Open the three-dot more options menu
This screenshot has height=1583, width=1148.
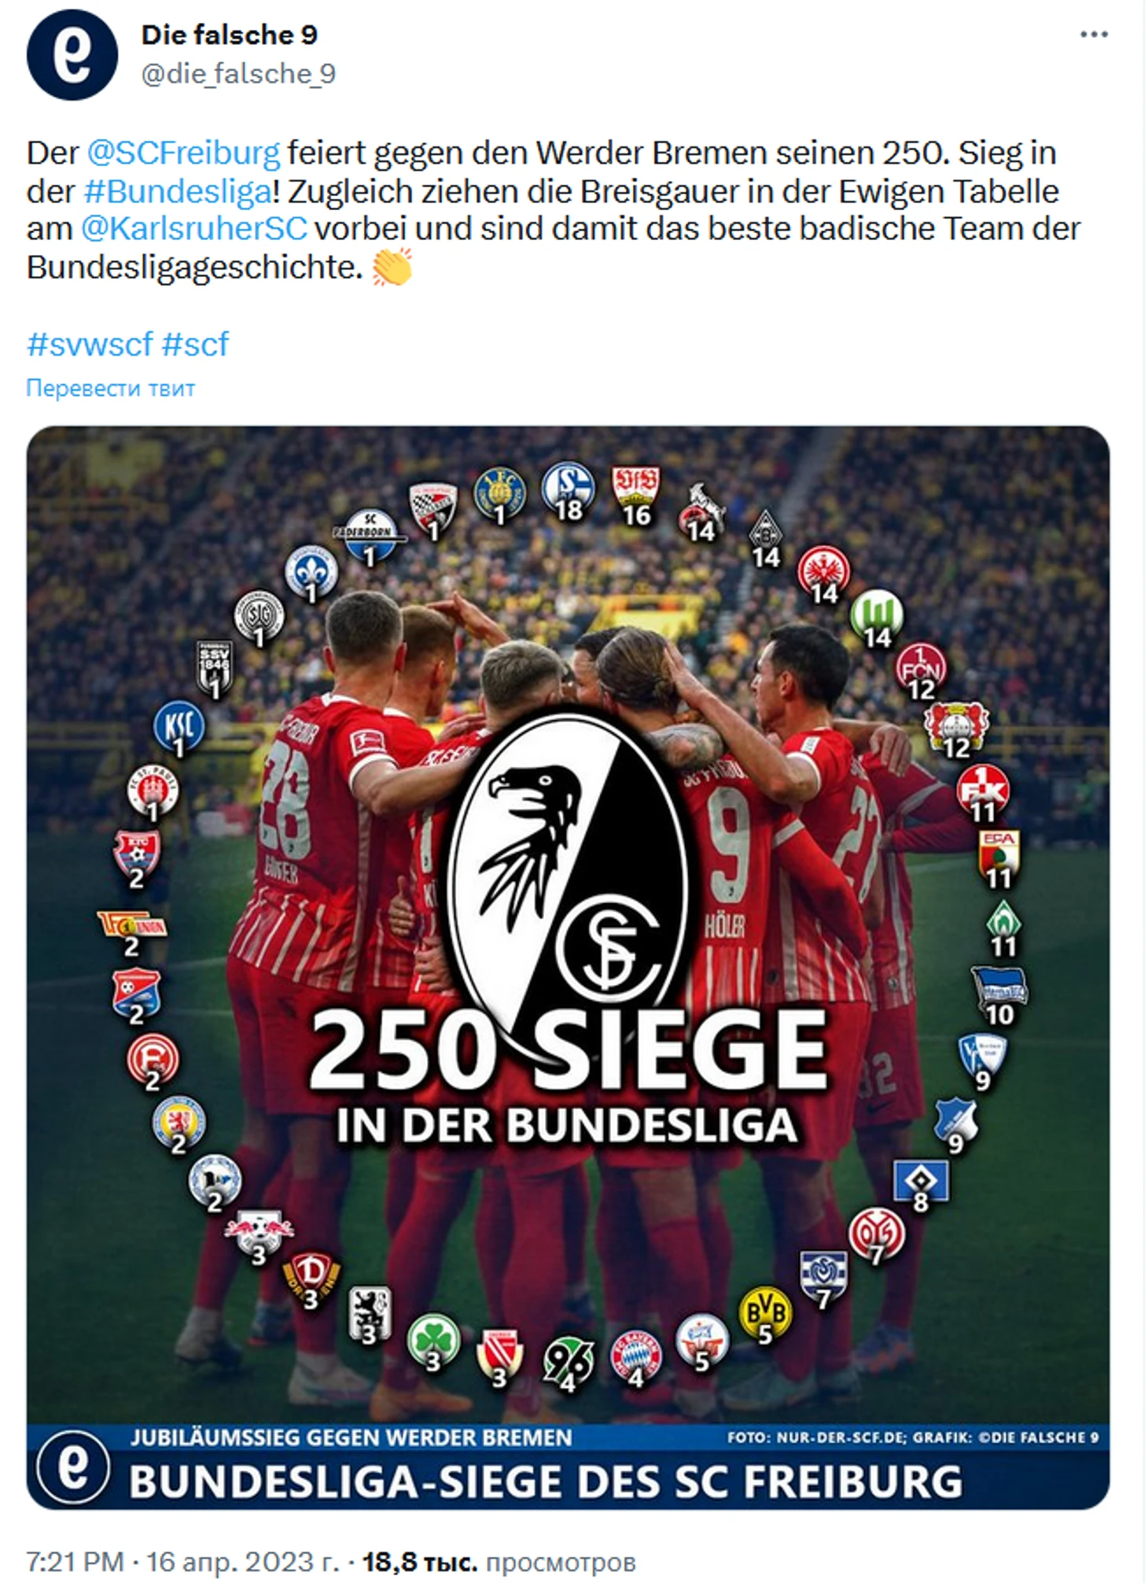tap(1094, 35)
